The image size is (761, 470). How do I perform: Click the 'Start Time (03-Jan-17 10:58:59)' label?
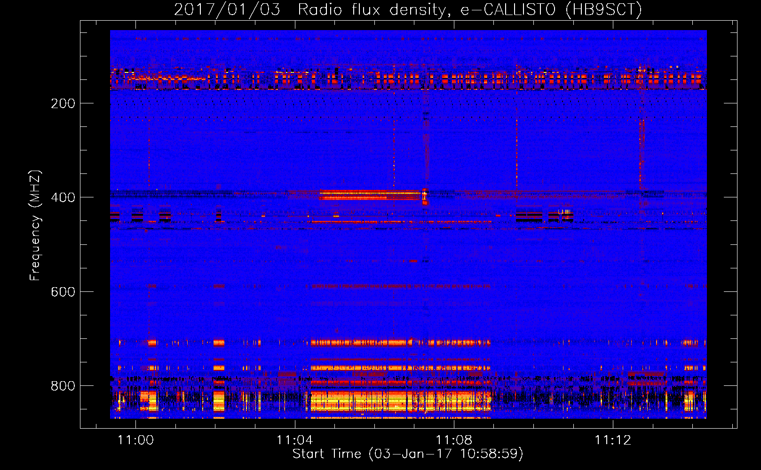coord(408,454)
